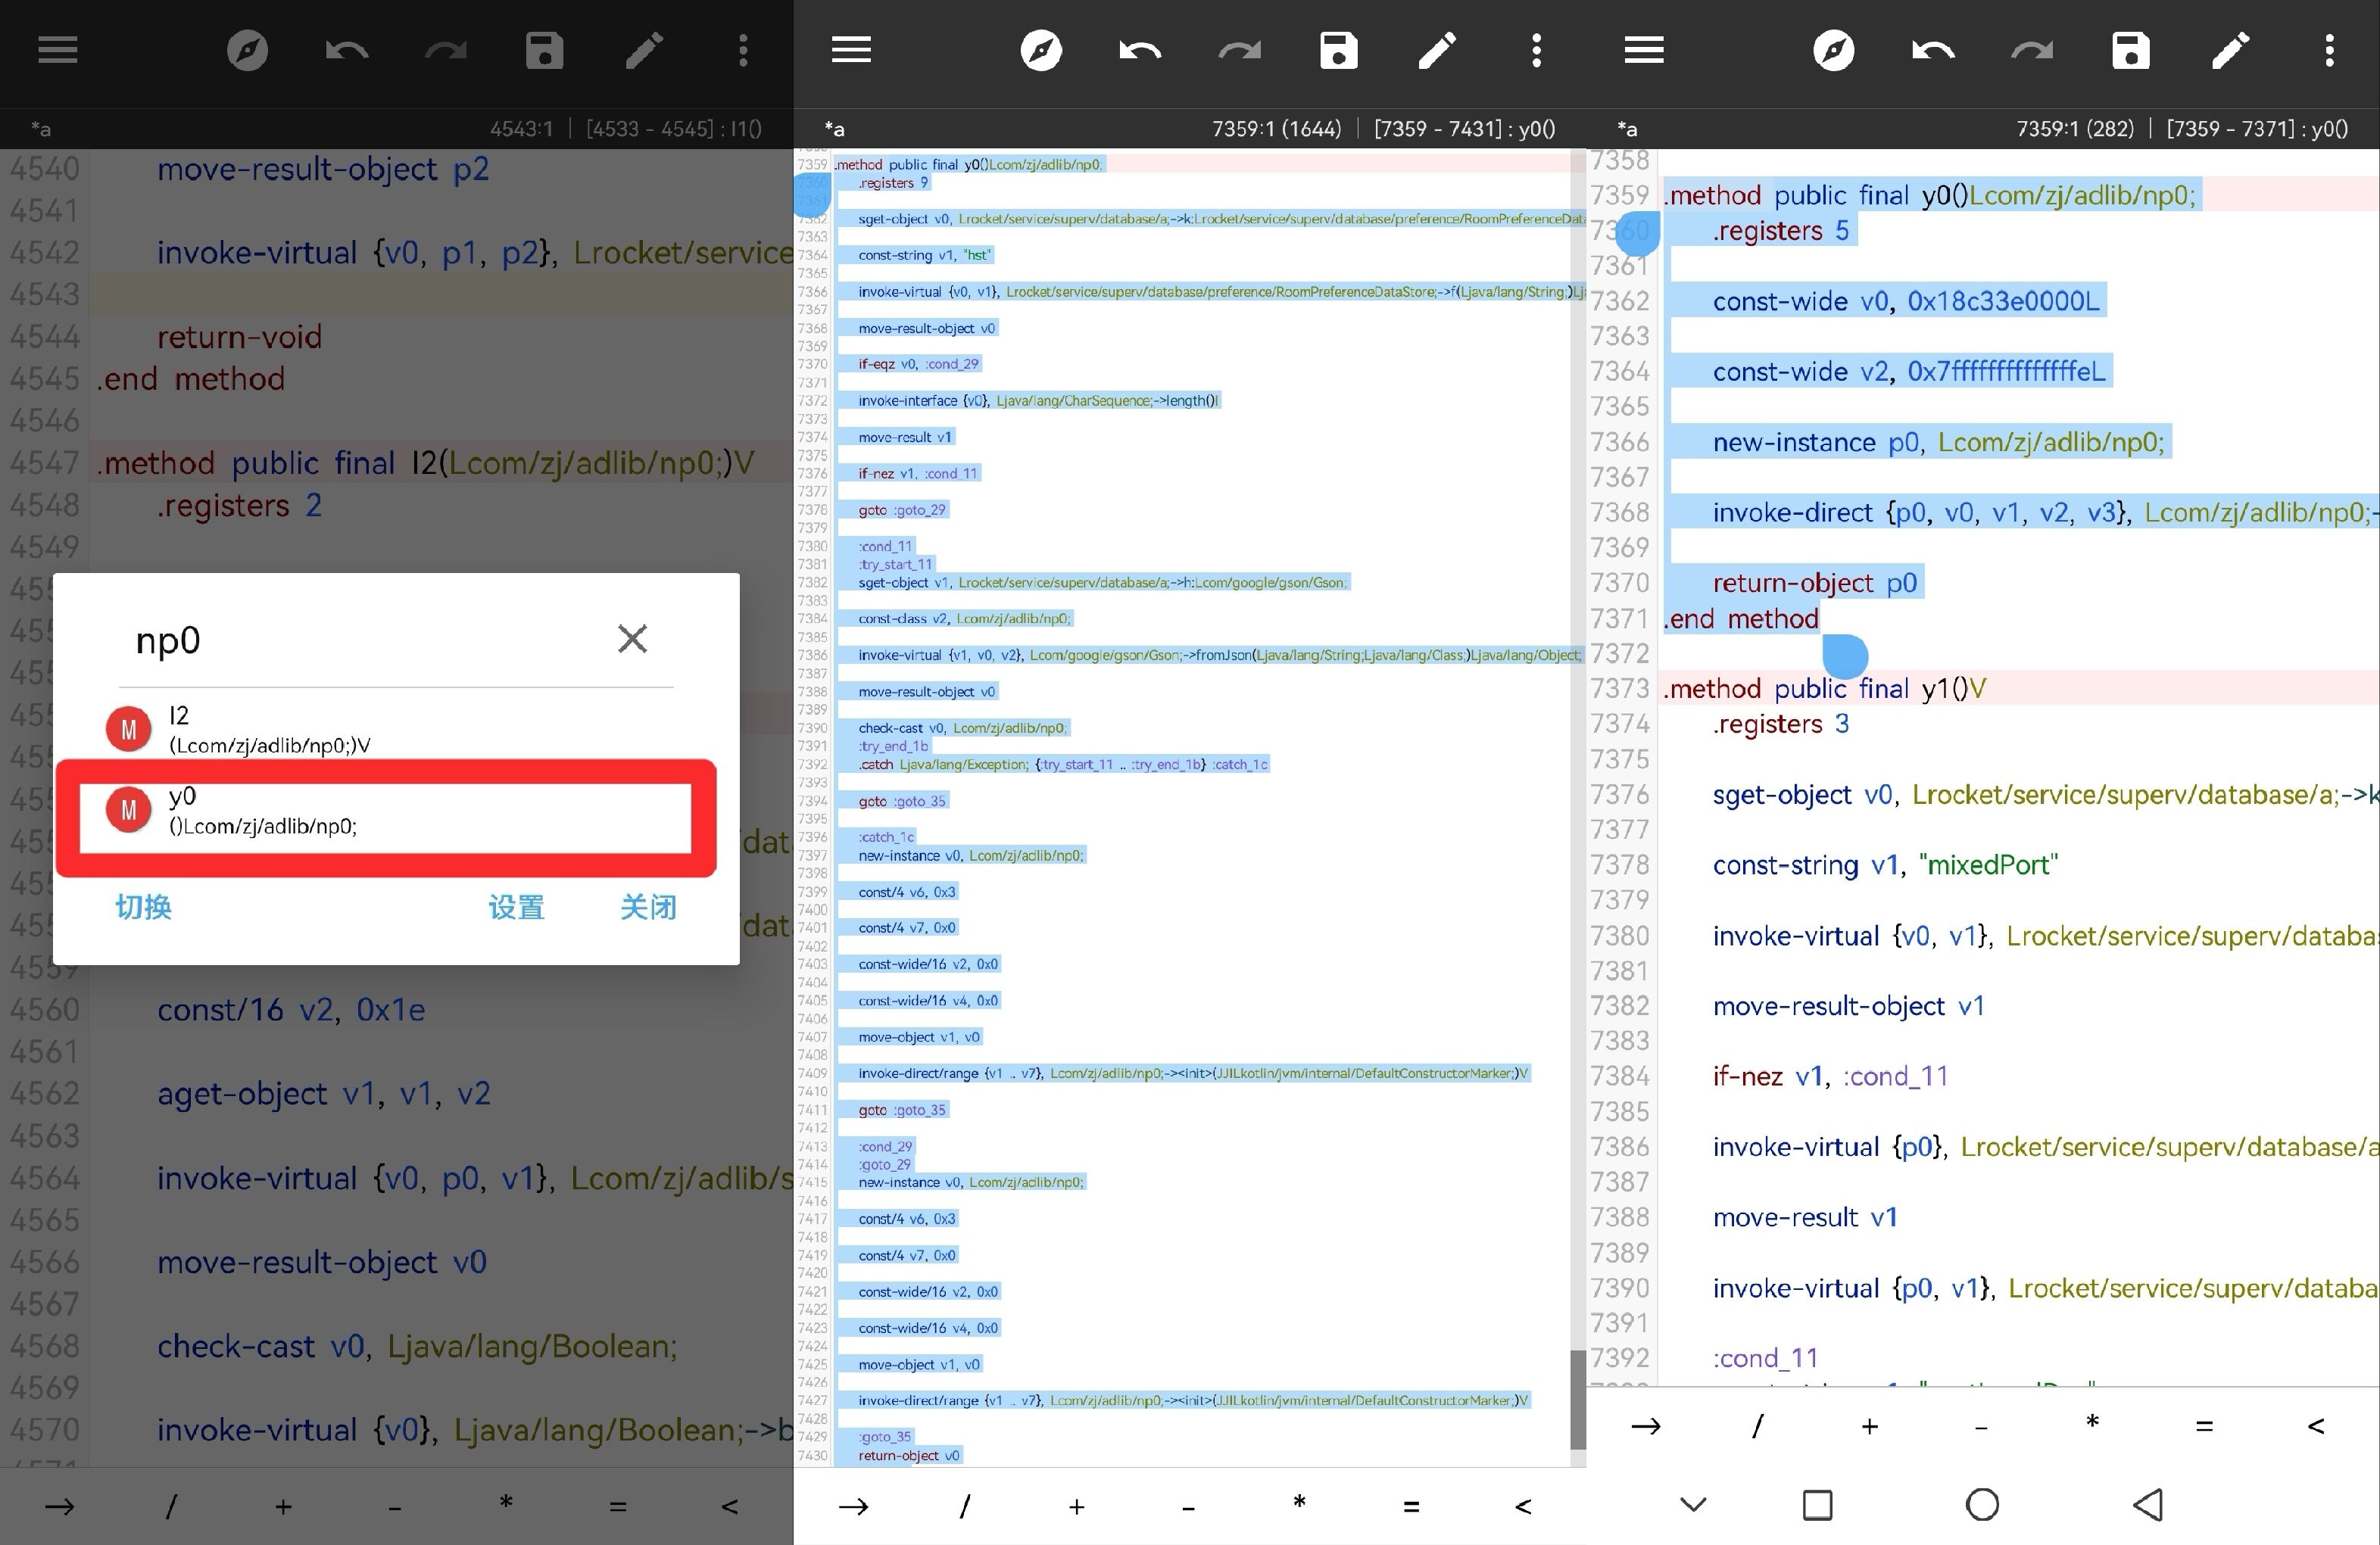Undo last edit in right panel
The image size is (2380, 1545).
[1933, 50]
